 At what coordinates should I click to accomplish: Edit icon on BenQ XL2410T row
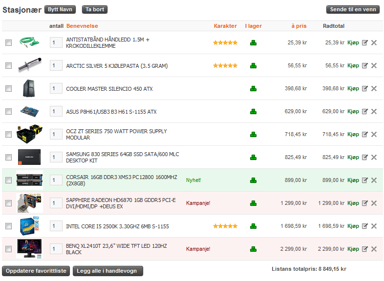(365, 249)
